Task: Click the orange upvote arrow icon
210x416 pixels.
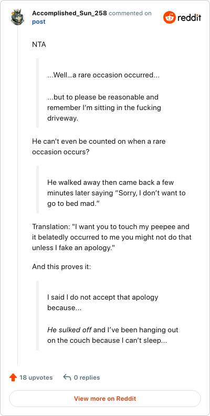Action: (13, 377)
